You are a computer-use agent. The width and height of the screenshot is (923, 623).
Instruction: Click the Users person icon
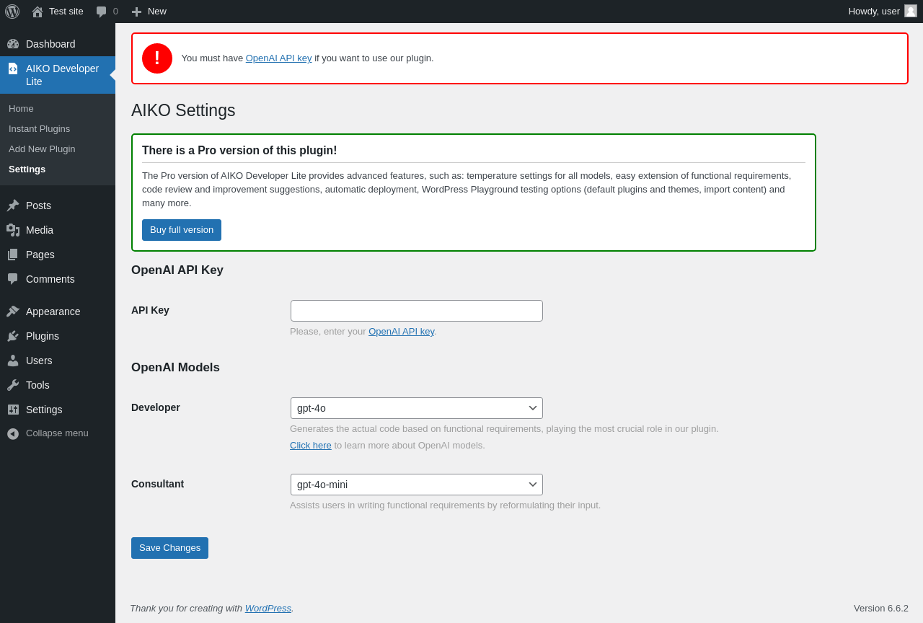point(13,361)
